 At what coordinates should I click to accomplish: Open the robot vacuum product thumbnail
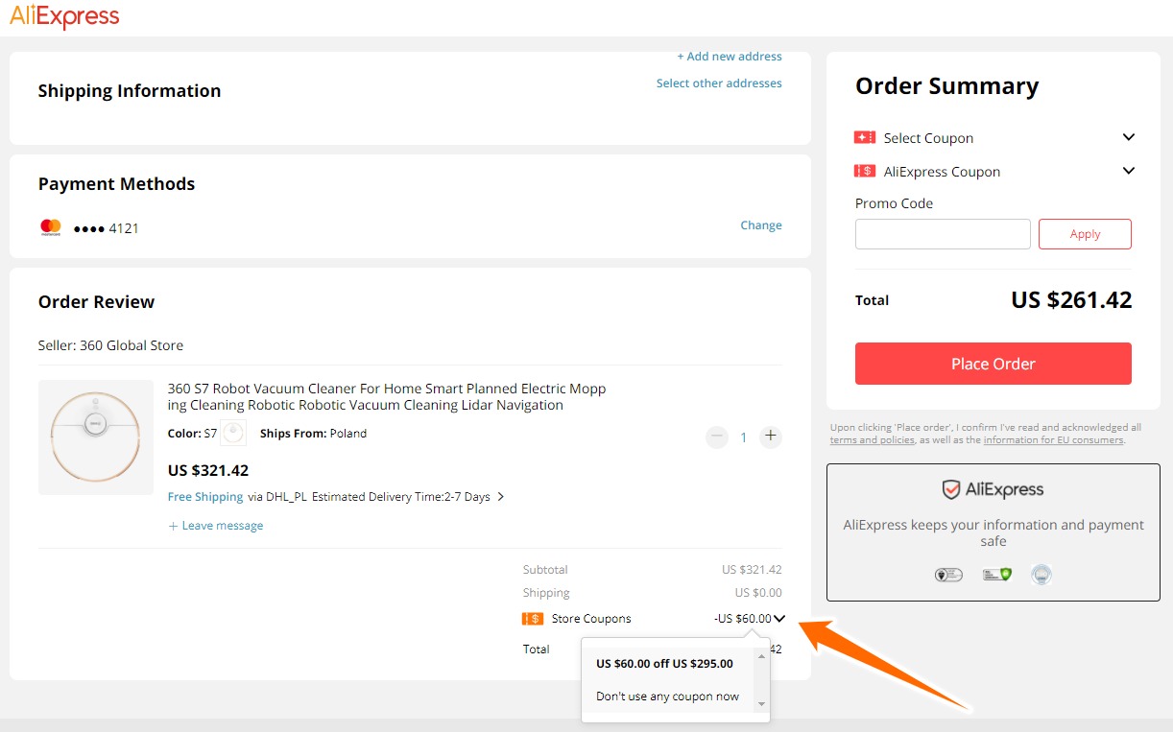point(96,437)
